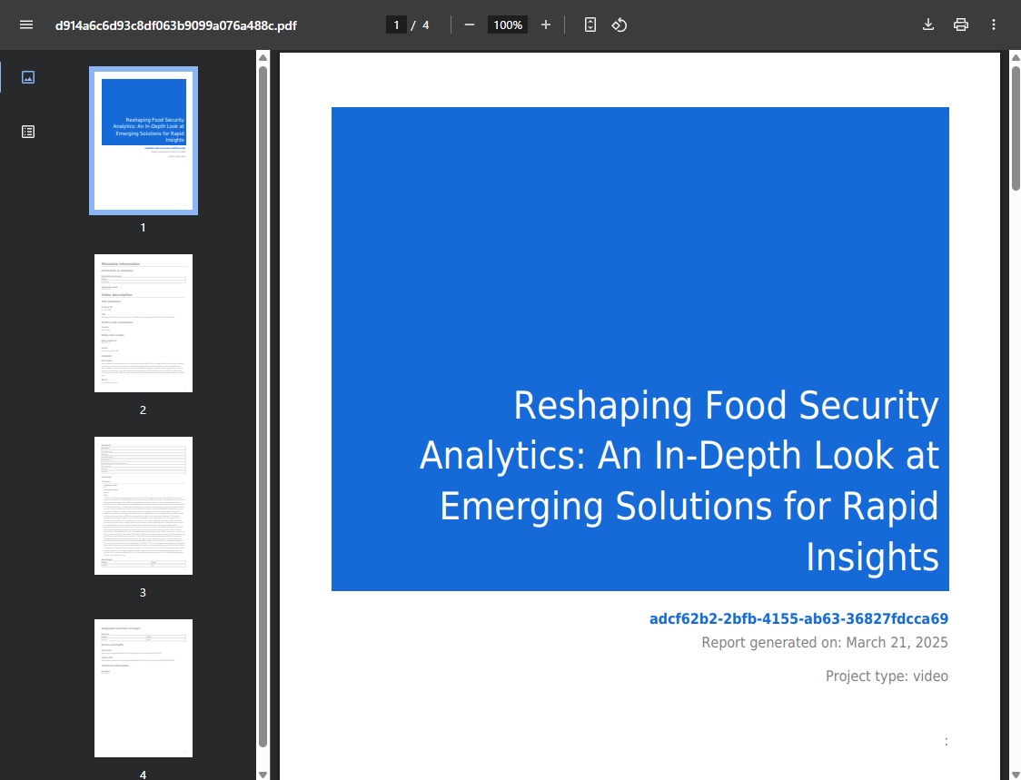Click the document scrollbar up arrow
This screenshot has width=1021, height=780.
(x=1016, y=57)
